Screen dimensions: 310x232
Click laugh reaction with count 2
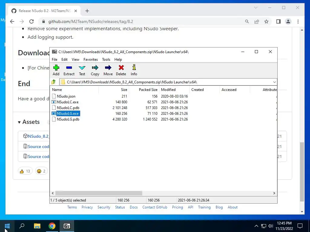(41, 171)
